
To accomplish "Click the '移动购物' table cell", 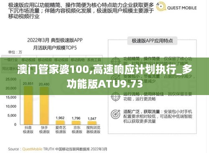I will click(78, 60).
